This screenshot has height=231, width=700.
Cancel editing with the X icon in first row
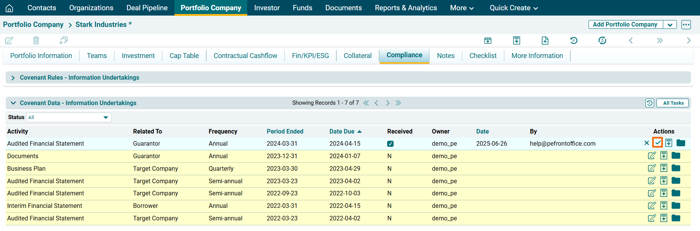[647, 143]
